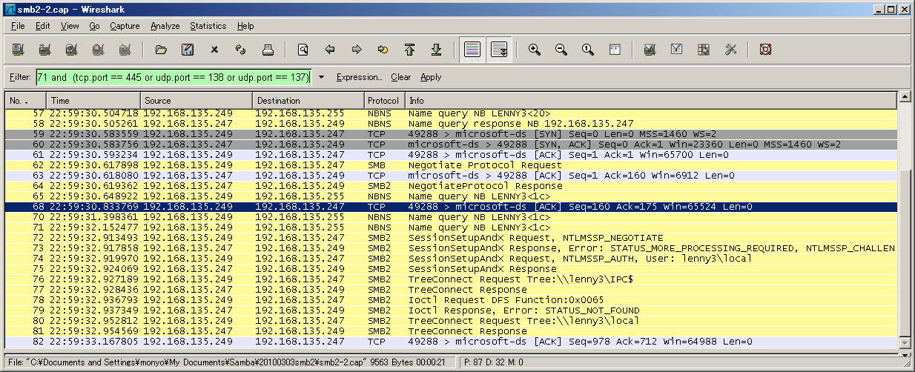The width and height of the screenshot is (915, 372).
Task: Open the Edit menu
Action: (x=43, y=26)
